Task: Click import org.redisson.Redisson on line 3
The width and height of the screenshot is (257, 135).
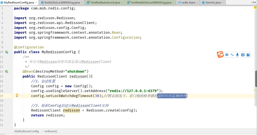Action: (x=45, y=18)
